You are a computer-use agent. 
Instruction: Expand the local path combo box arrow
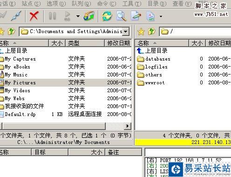coord(126,32)
